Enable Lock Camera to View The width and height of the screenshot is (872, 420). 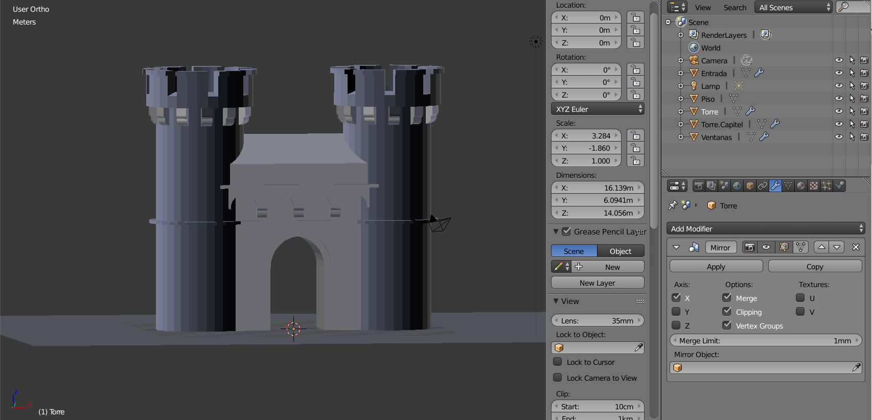click(x=558, y=378)
